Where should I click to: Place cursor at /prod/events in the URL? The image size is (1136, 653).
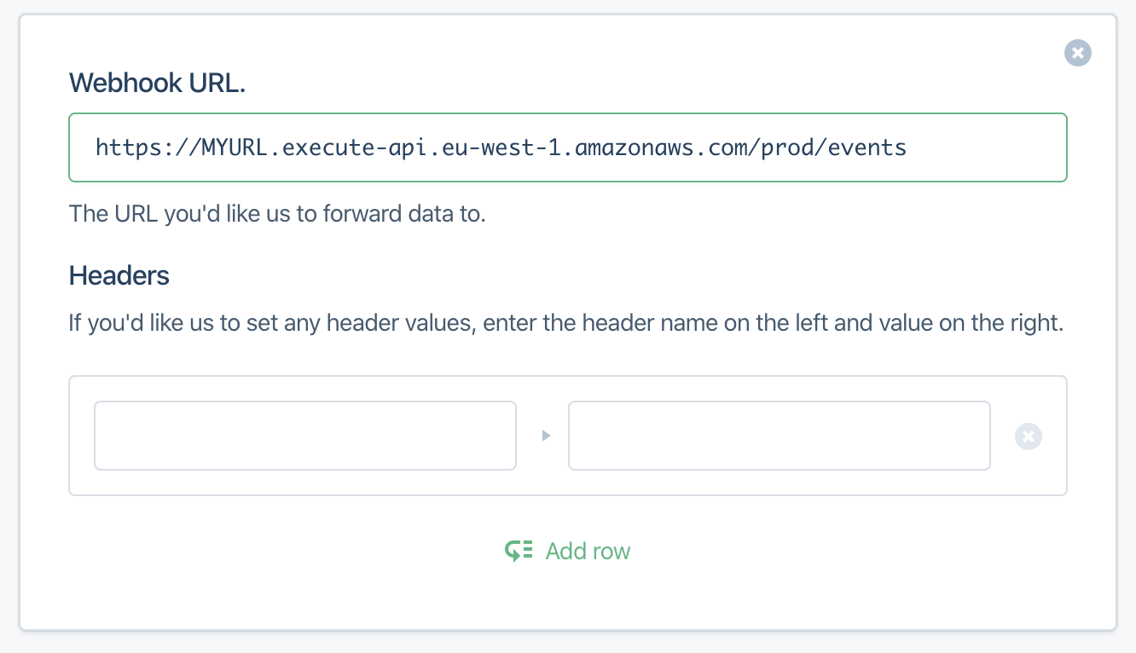827,147
